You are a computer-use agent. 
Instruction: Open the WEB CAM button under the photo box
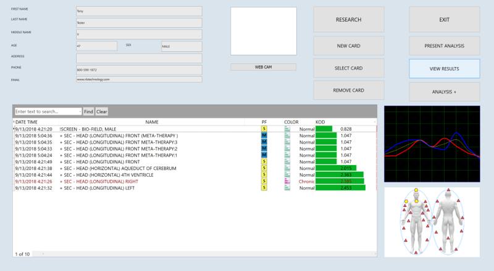[263, 67]
